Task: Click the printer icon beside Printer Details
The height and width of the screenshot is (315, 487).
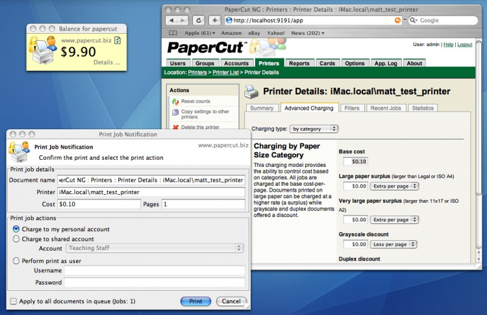Action: [251, 92]
